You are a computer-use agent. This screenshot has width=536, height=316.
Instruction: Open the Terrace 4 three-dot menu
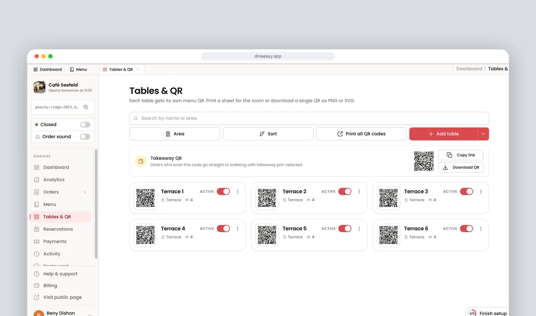click(238, 229)
